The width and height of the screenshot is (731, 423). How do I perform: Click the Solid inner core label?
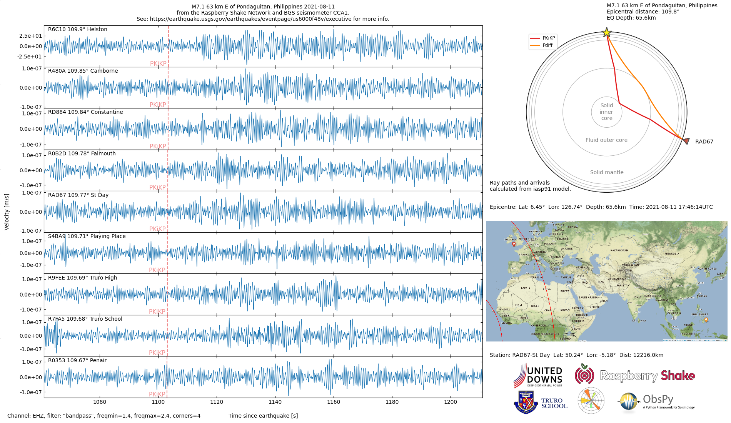pyautogui.click(x=607, y=112)
